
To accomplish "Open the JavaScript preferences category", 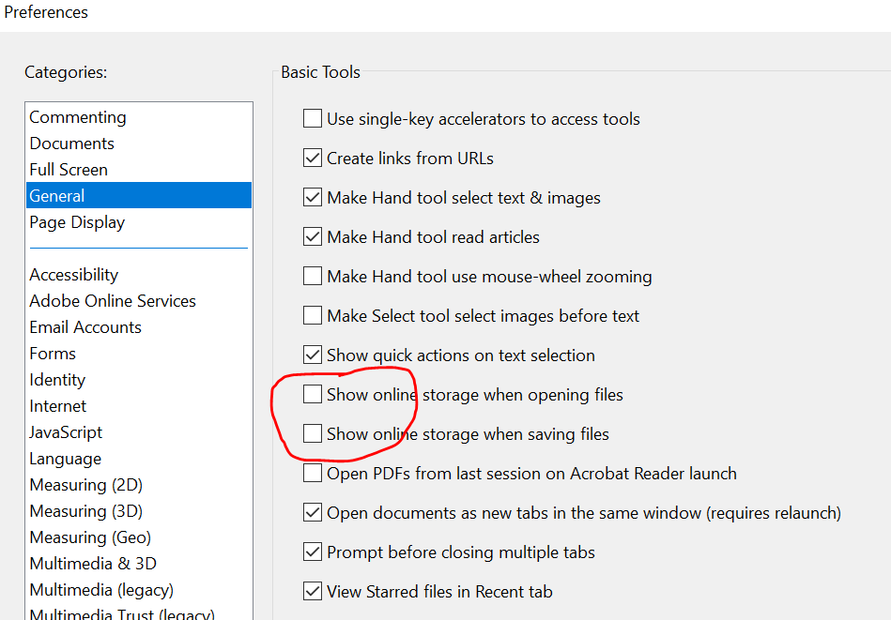I will [x=66, y=431].
